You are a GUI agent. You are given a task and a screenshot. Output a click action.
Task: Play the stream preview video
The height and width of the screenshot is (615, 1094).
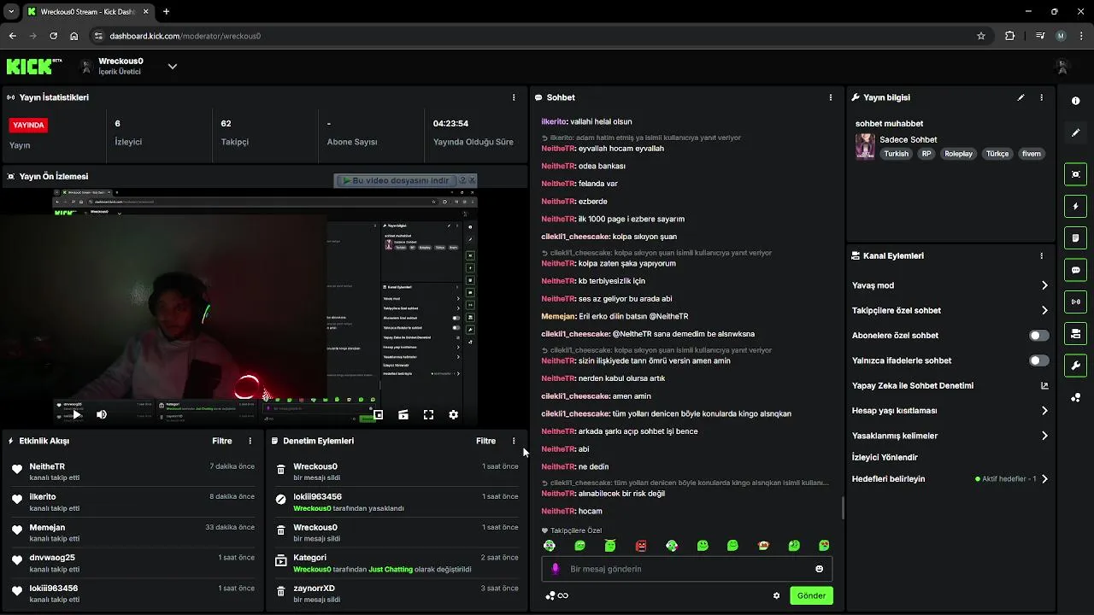(76, 414)
